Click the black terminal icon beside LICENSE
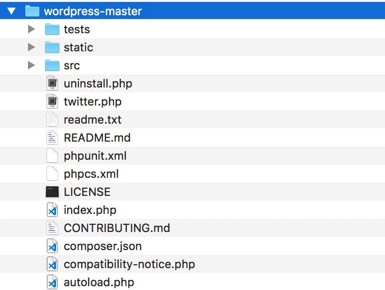 (x=52, y=192)
